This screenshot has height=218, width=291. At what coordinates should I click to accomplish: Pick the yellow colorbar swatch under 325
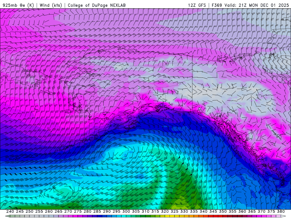pos(172,216)
